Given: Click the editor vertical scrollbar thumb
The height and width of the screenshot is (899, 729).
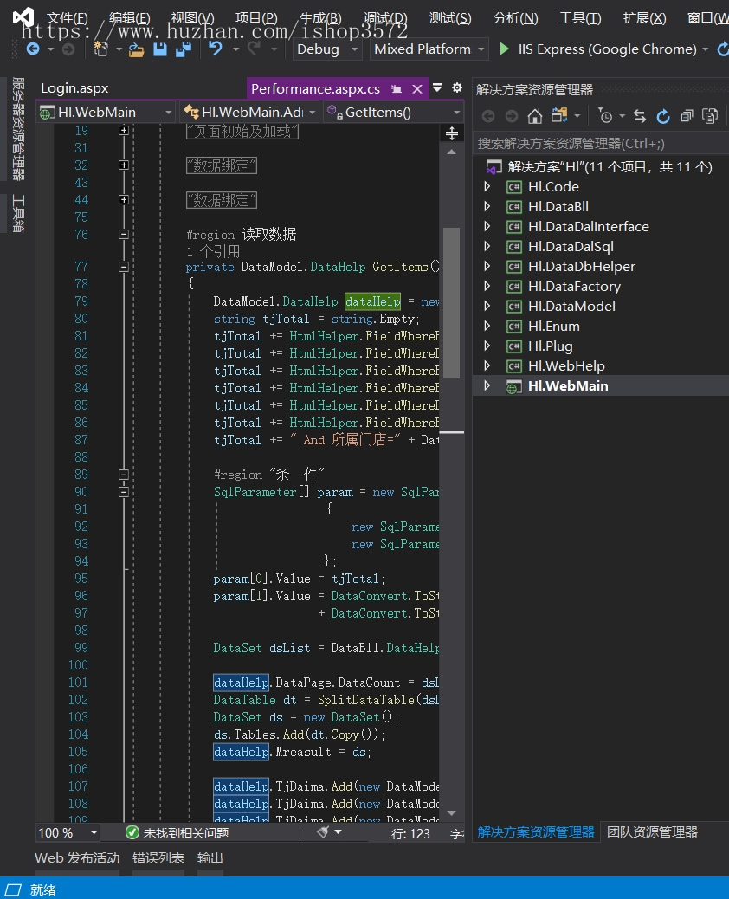Looking at the screenshot, I should tap(452, 303).
